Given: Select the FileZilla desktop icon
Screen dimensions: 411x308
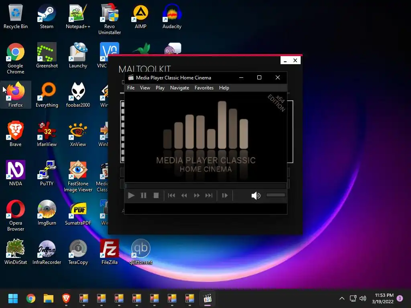Looking at the screenshot, I should click(x=110, y=252).
